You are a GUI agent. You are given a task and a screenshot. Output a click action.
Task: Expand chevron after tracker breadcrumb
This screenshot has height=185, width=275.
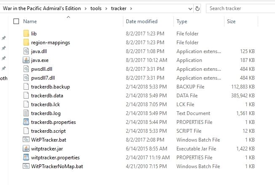(131, 8)
